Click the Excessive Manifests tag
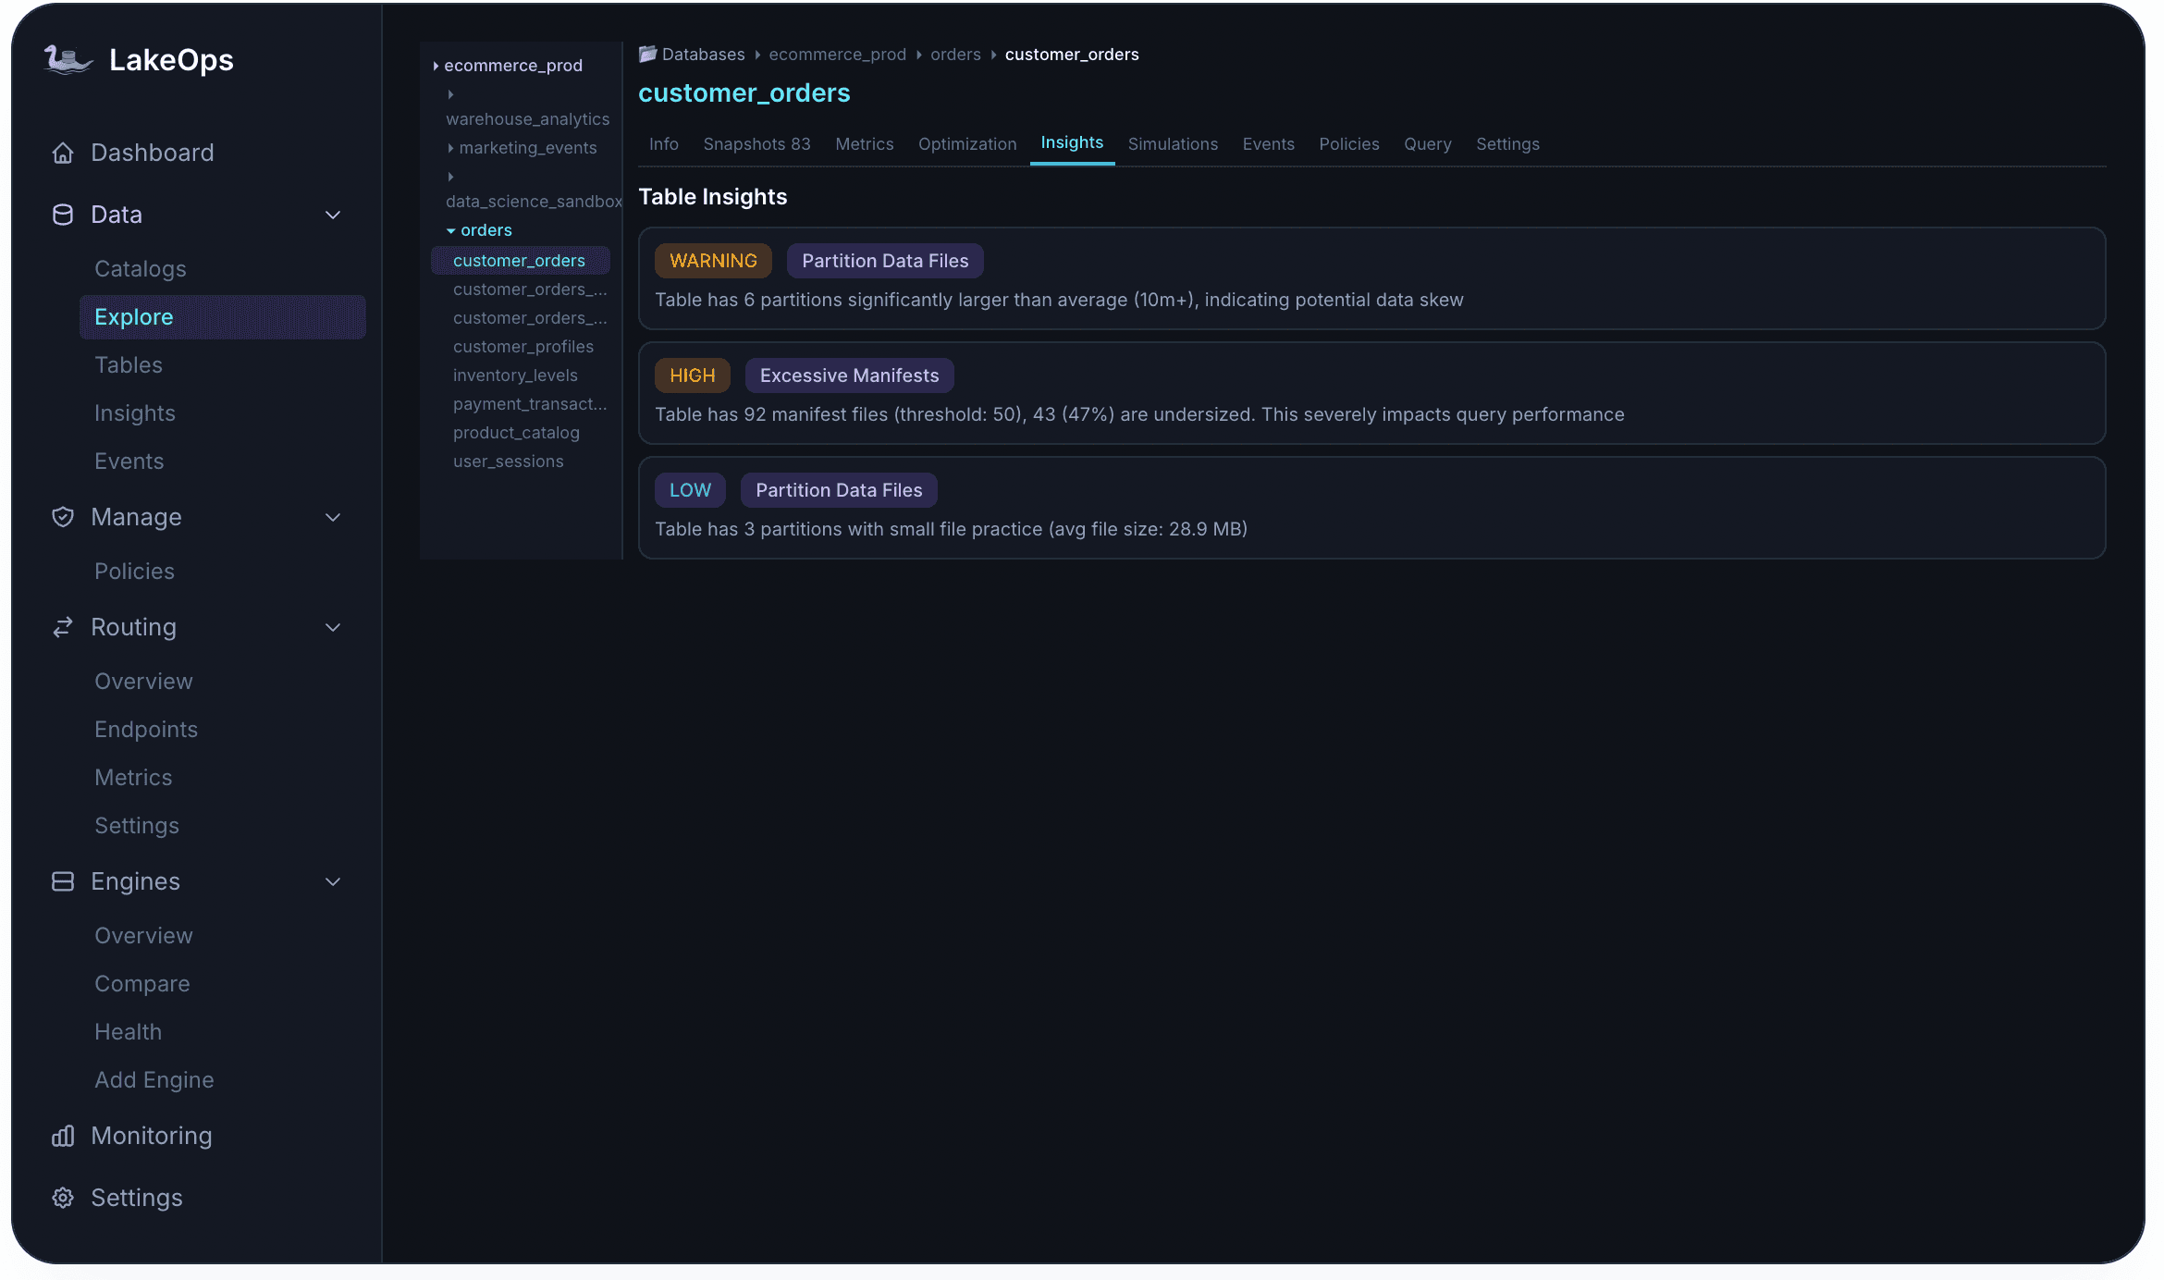This screenshot has width=2164, height=1280. (x=849, y=375)
